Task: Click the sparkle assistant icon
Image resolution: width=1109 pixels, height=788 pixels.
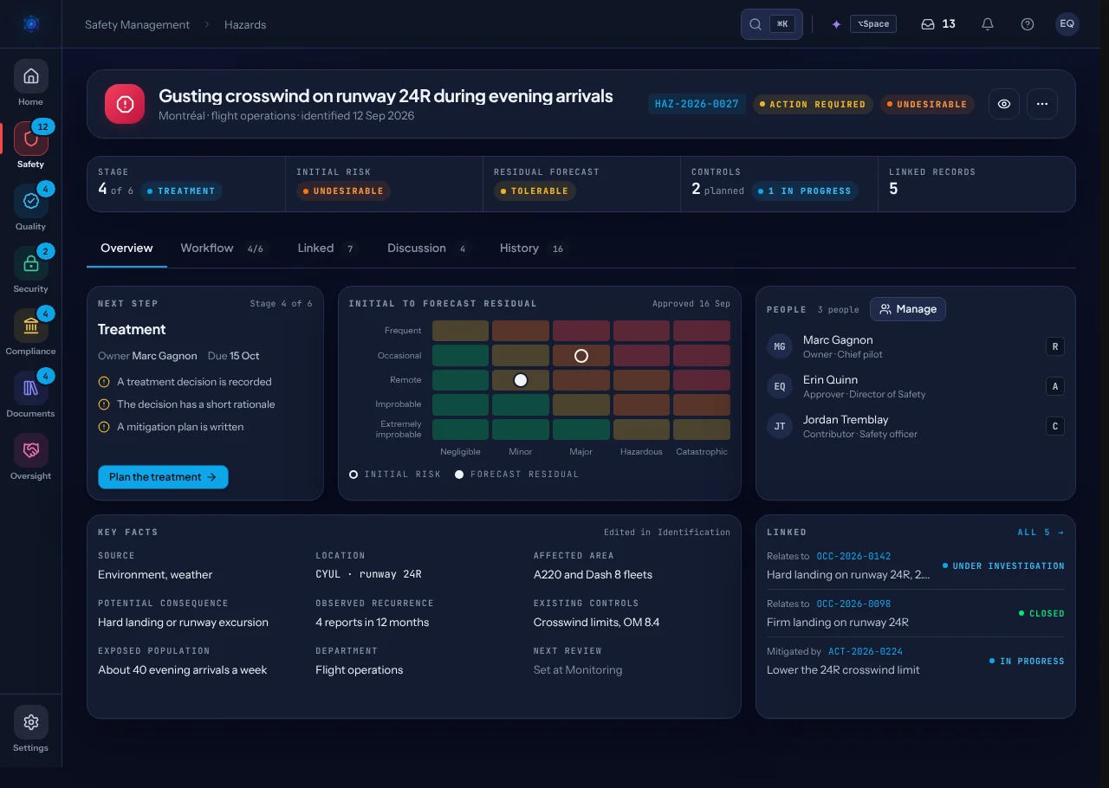Action: [836, 24]
